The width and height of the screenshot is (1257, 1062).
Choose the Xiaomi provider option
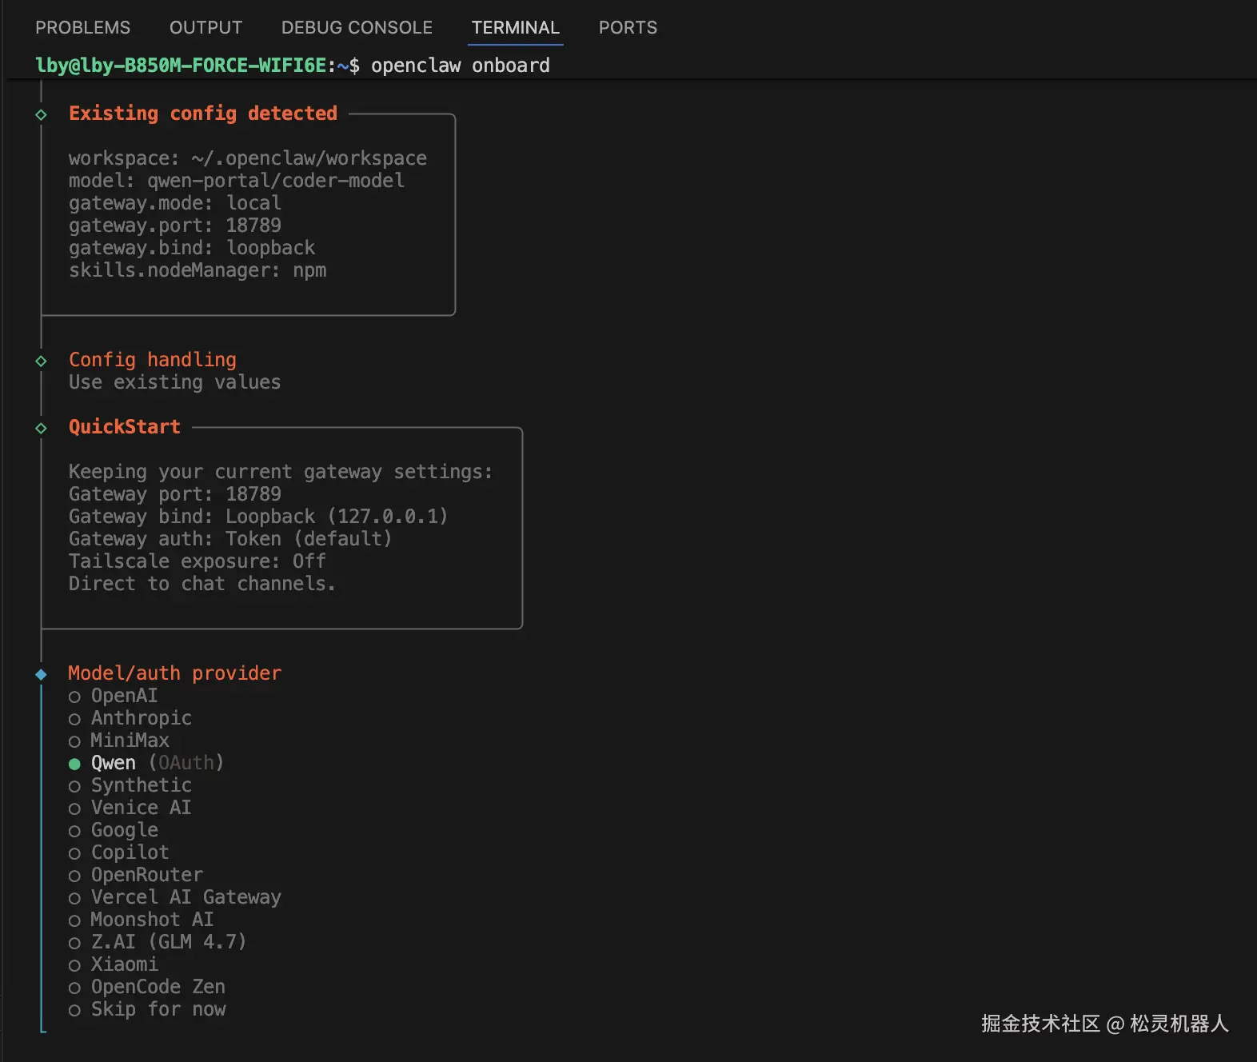pyautogui.click(x=114, y=964)
